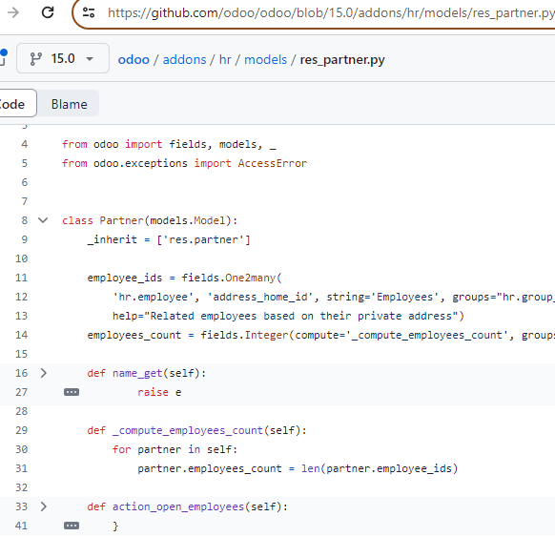The image size is (555, 537).
Task: Expand action_open_employees function at line 33
Action: [43, 506]
